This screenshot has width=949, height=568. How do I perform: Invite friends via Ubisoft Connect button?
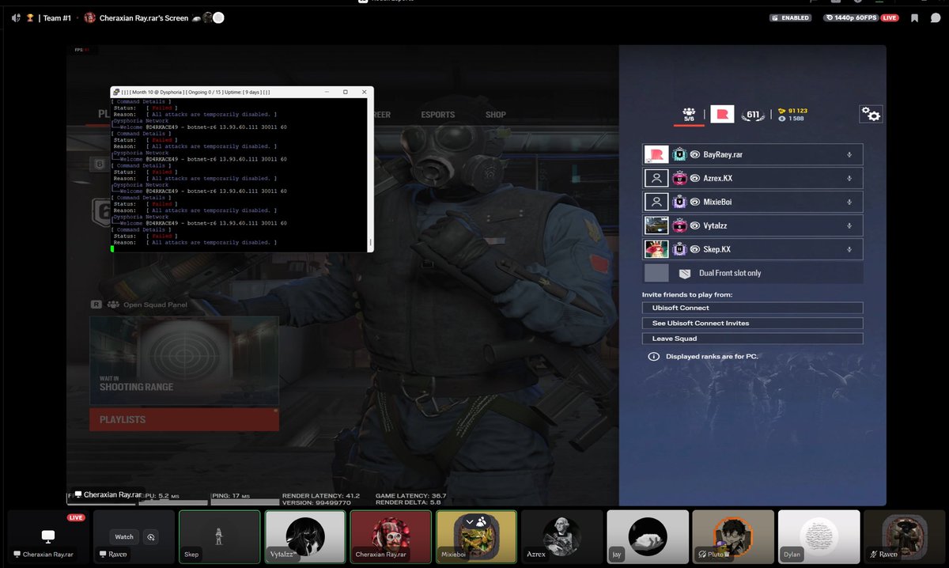coord(752,308)
